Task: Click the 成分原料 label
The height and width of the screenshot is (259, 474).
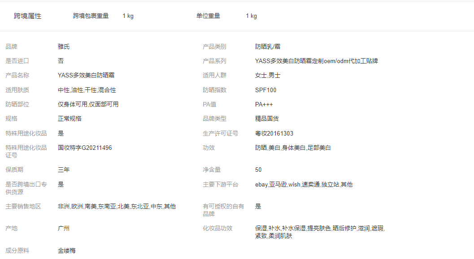Action: [x=17, y=251]
